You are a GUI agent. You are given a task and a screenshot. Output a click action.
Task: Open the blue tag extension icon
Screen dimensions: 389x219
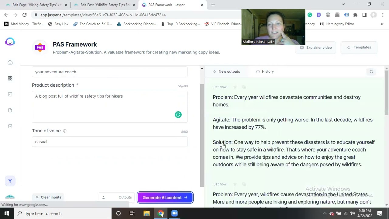click(x=346, y=15)
